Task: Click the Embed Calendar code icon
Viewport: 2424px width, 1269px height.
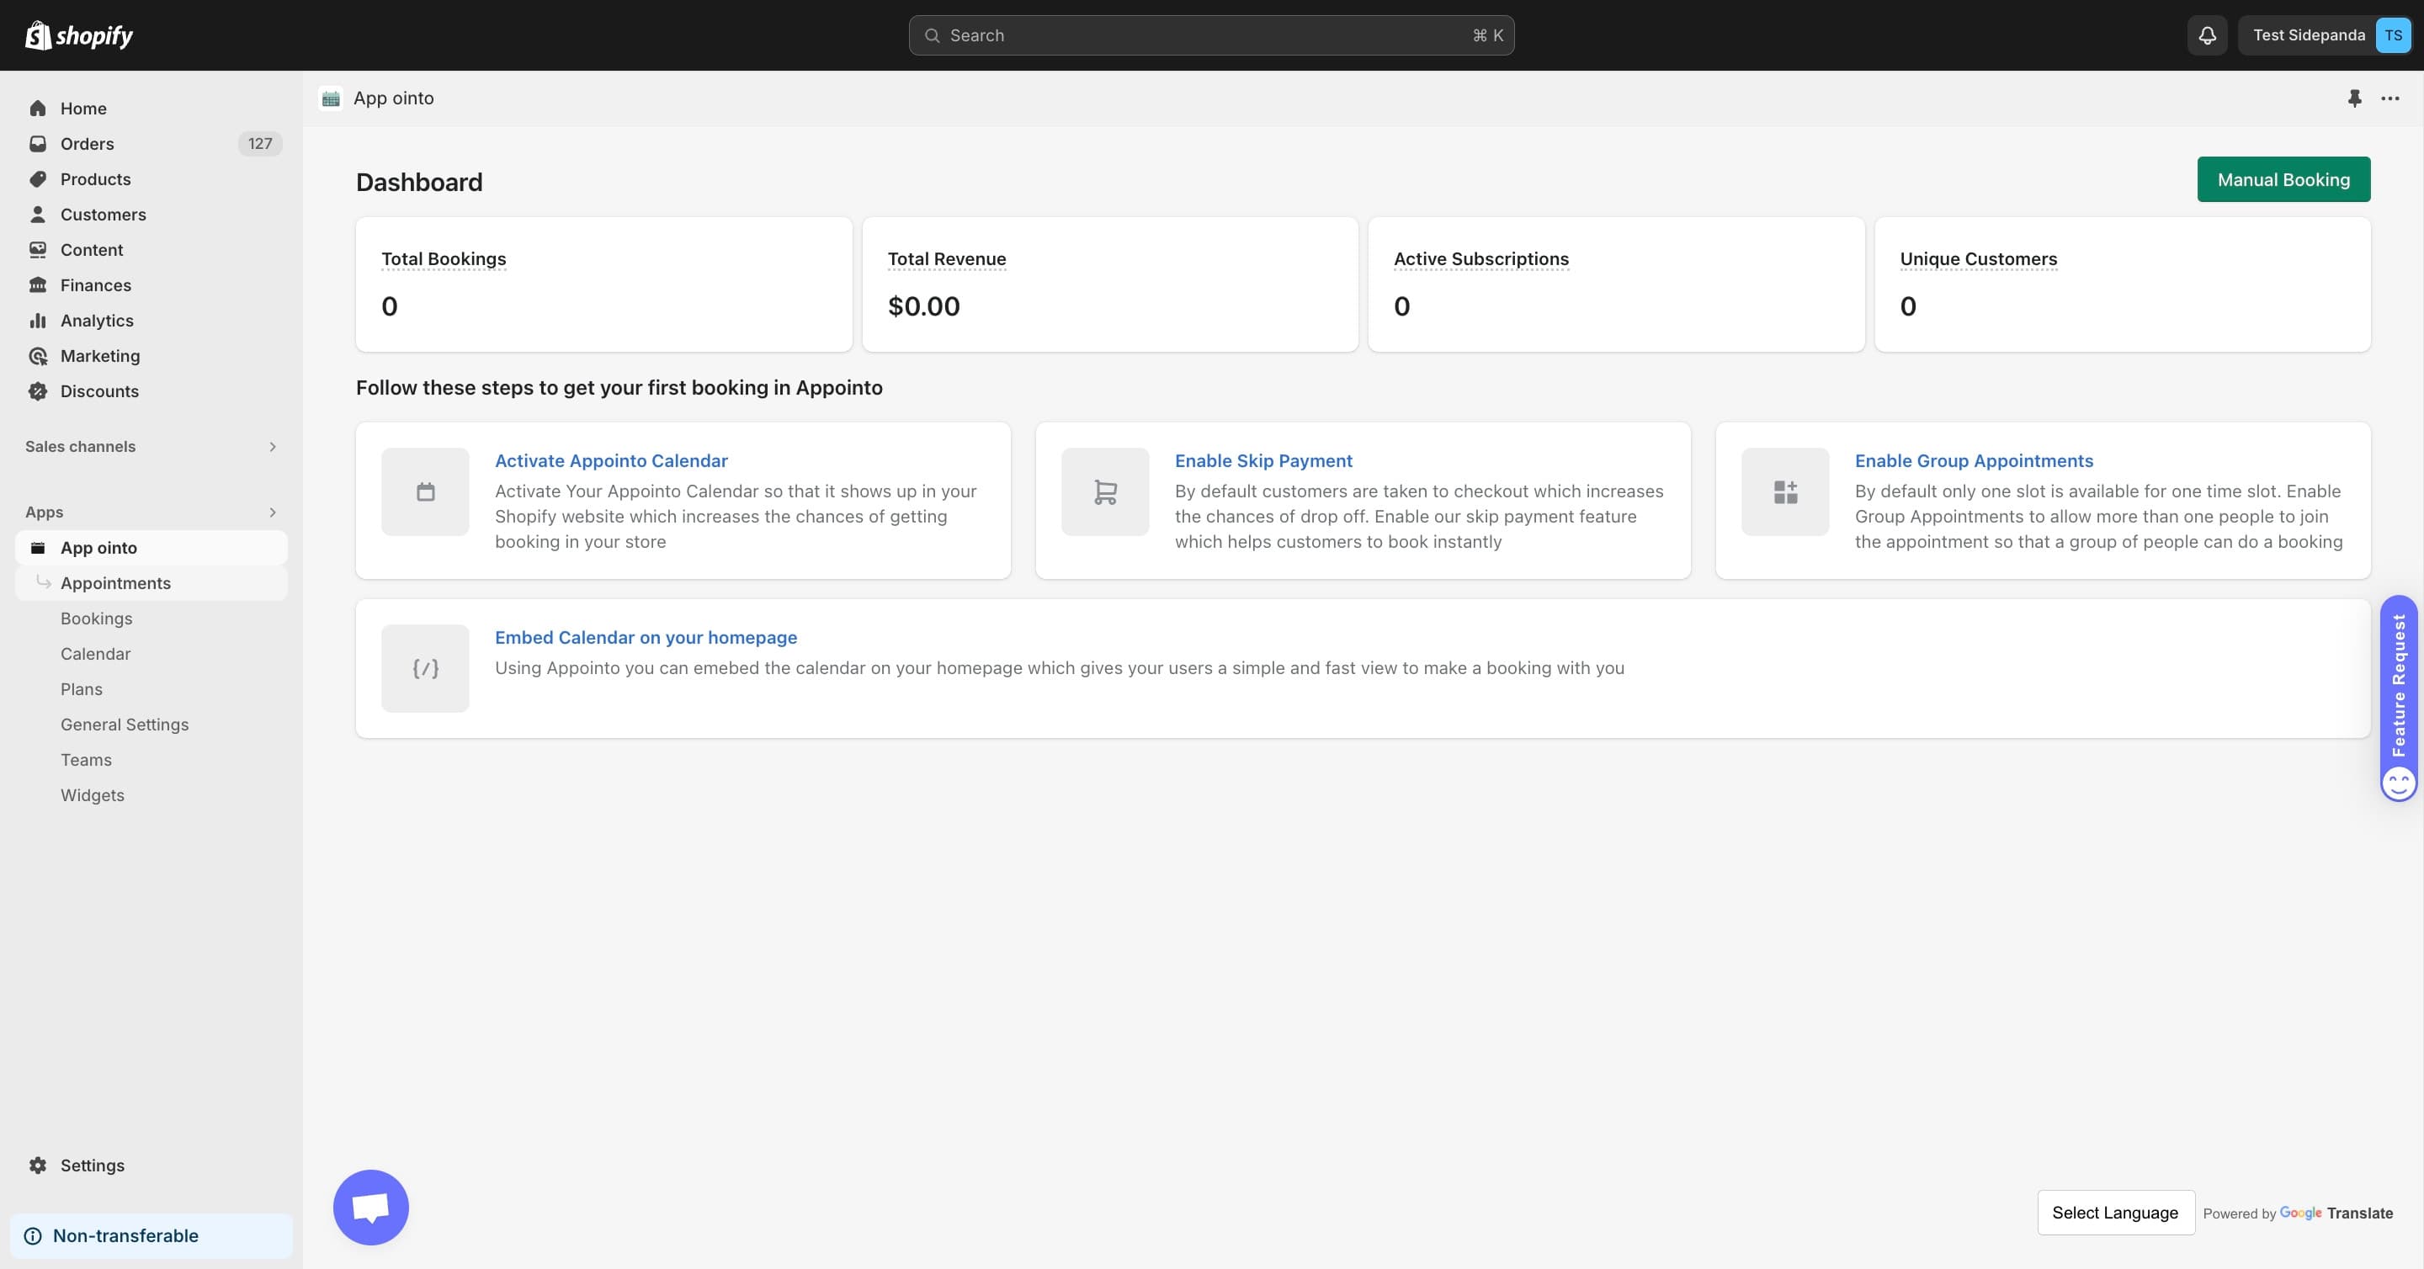Action: tap(425, 669)
